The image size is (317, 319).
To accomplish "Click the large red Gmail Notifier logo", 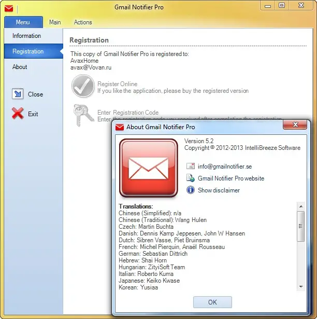I will (x=149, y=168).
